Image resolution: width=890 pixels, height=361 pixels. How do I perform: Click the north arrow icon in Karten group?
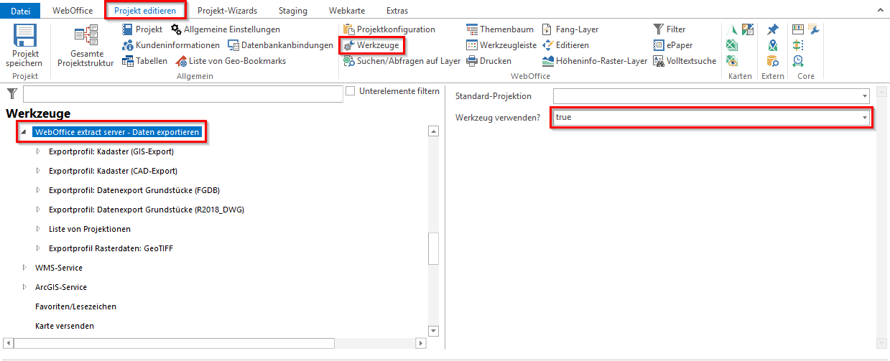732,29
